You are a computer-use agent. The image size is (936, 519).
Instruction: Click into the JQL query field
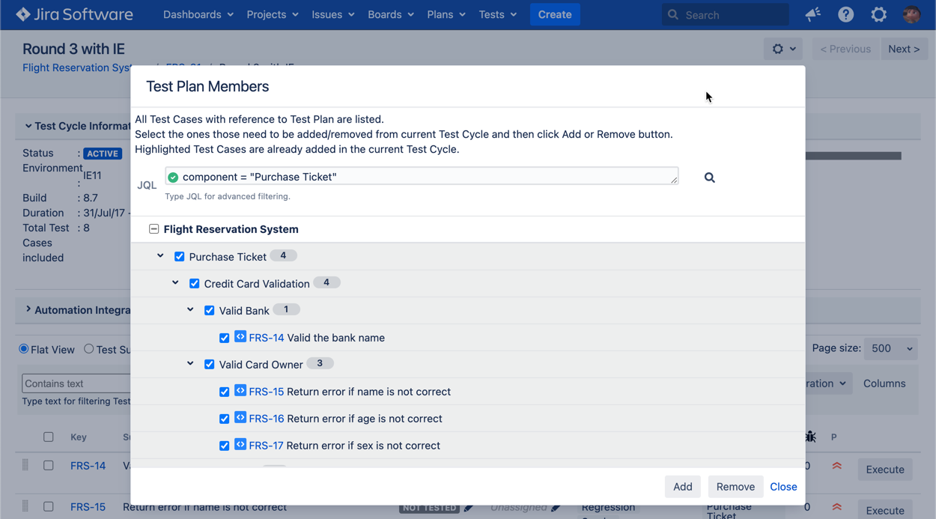pos(423,177)
